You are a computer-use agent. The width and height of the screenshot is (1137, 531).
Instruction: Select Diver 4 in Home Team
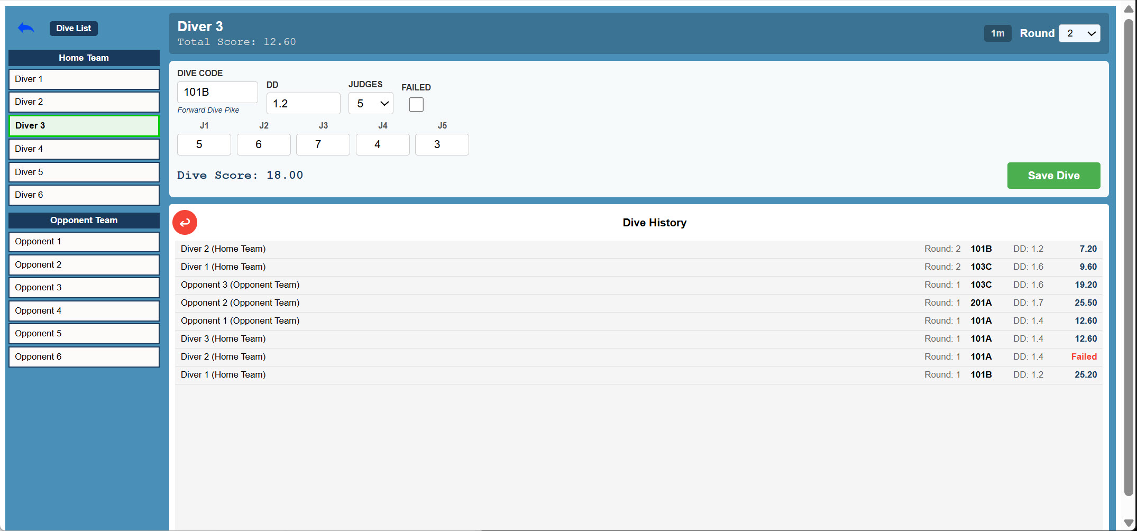[x=84, y=149]
